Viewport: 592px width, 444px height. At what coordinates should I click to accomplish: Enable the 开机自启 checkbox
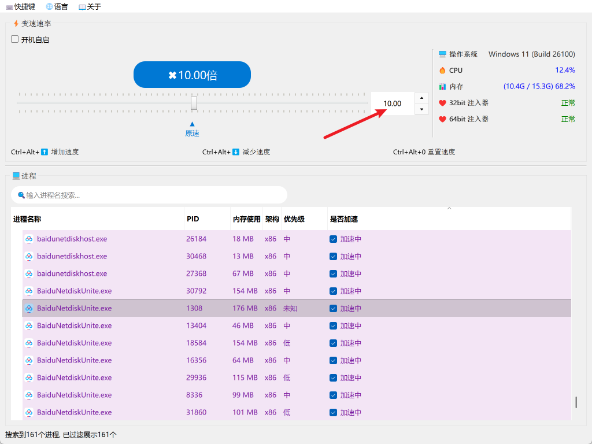[15, 39]
